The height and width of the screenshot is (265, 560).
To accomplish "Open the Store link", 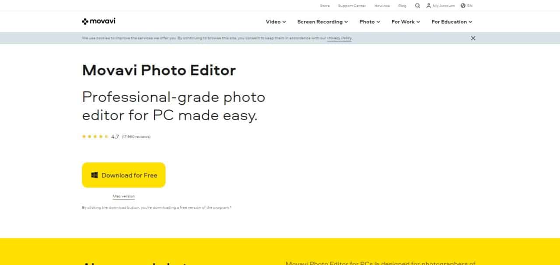I will pyautogui.click(x=325, y=6).
